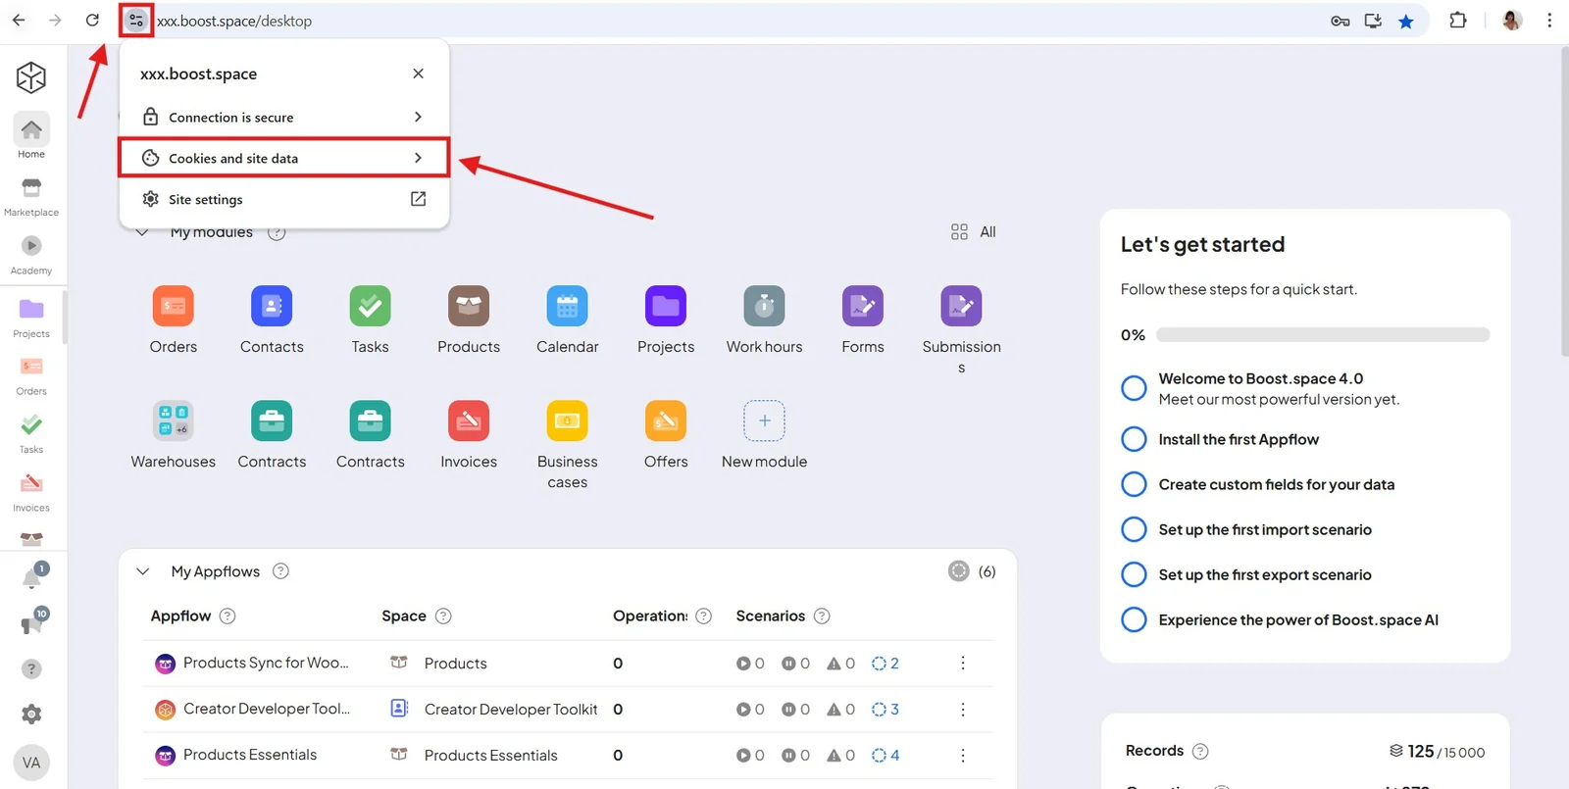Open the VA user avatar
1569x789 pixels.
[x=31, y=763]
